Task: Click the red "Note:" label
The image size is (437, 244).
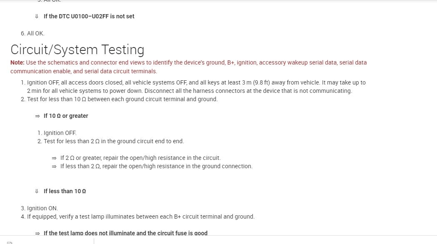Action: tap(17, 63)
